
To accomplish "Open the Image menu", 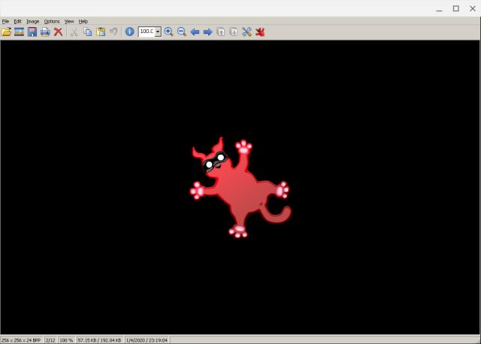I will point(32,21).
